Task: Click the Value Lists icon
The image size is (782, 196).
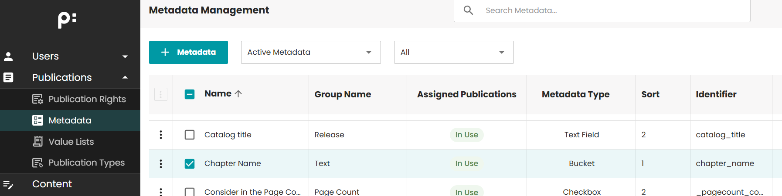Action: pos(37,142)
